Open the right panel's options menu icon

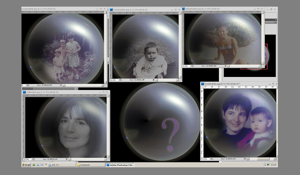coord(275,22)
